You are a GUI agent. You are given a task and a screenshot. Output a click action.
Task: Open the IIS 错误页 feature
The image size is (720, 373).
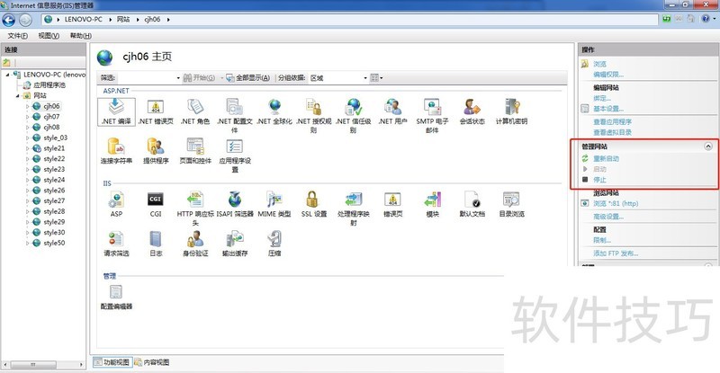point(392,204)
